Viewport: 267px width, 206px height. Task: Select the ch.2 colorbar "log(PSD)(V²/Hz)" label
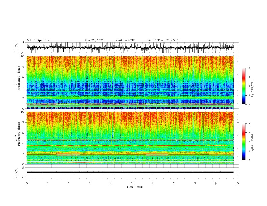(x=252, y=143)
